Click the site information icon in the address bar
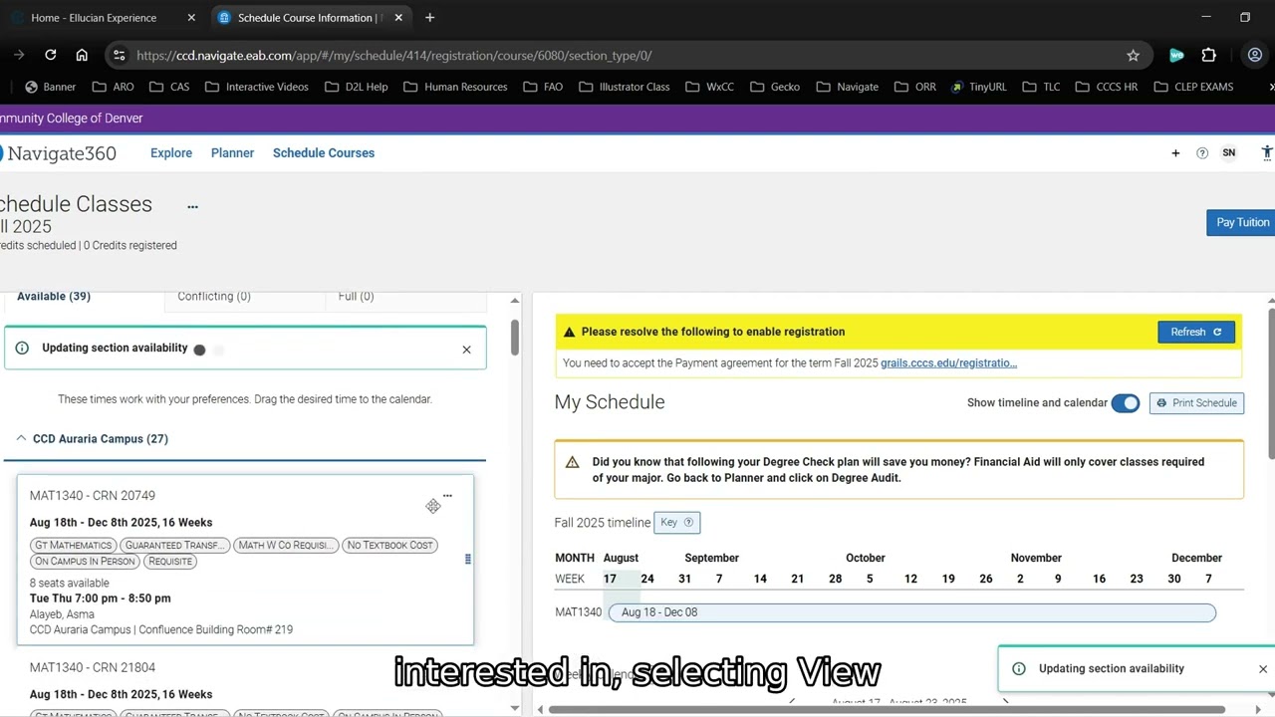The height and width of the screenshot is (717, 1275). pos(120,56)
